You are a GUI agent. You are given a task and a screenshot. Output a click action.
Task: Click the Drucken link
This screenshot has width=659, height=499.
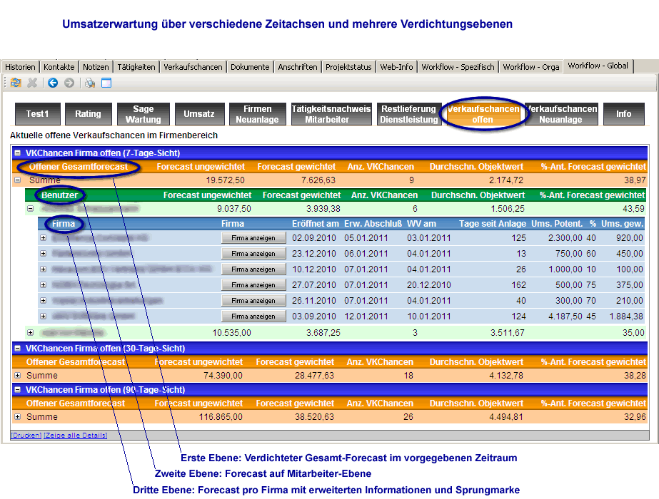click(x=26, y=436)
